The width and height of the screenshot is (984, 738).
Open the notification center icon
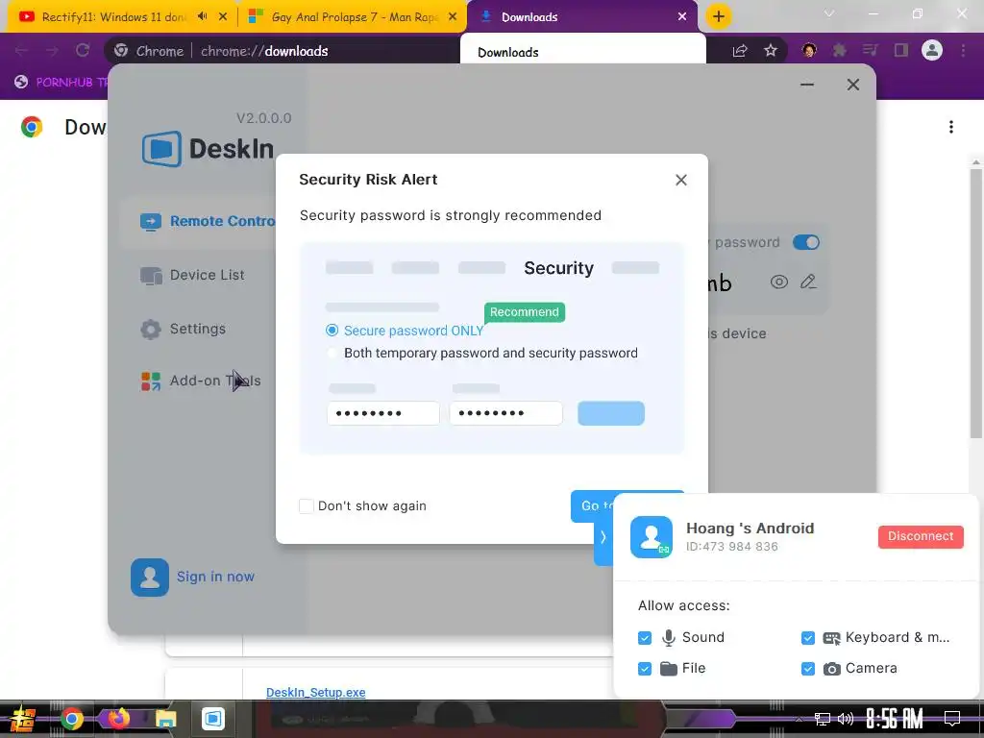(x=952, y=719)
